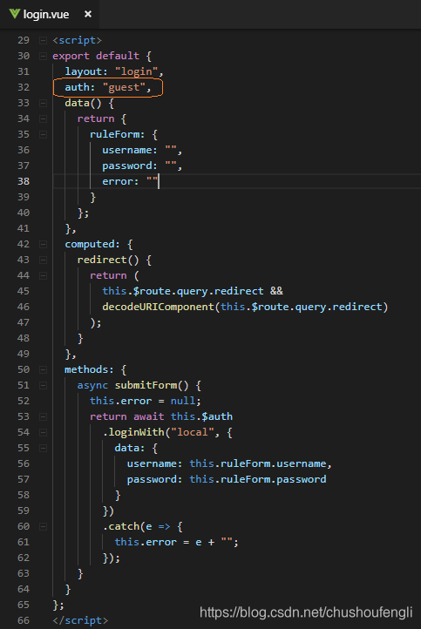Collapse the data: fold at line 55
Image resolution: width=421 pixels, height=629 pixels.
(43, 448)
